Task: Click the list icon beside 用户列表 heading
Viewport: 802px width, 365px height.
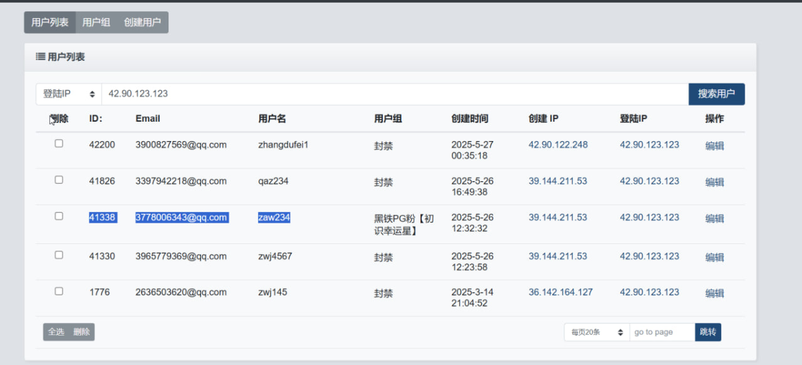Action: tap(40, 57)
